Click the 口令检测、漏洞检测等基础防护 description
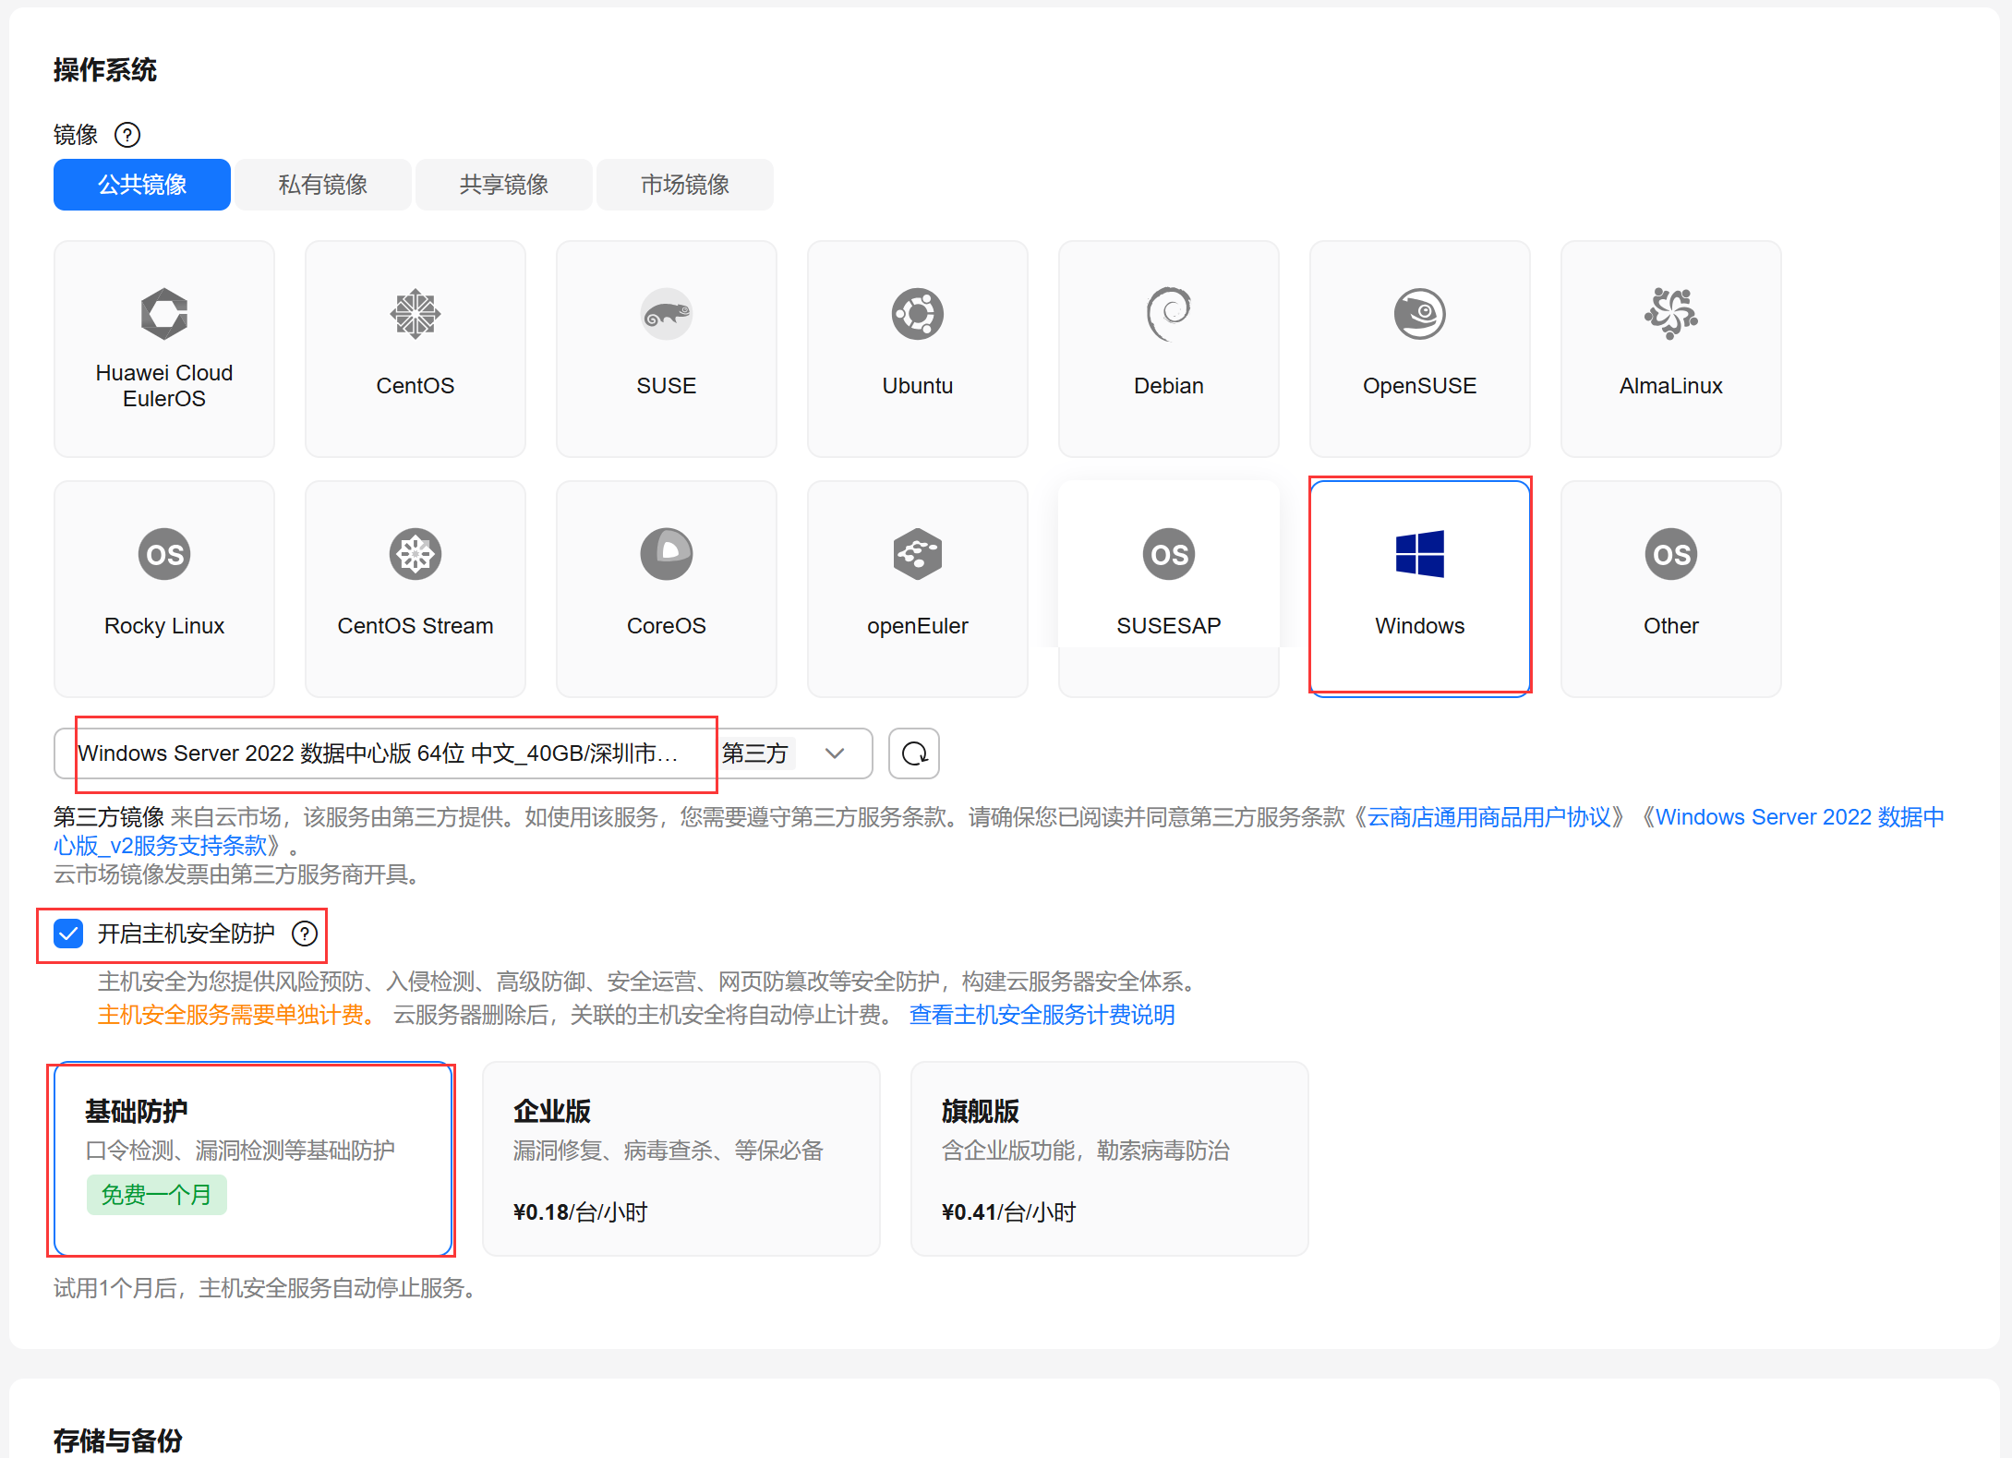This screenshot has width=2012, height=1458. (x=240, y=1151)
